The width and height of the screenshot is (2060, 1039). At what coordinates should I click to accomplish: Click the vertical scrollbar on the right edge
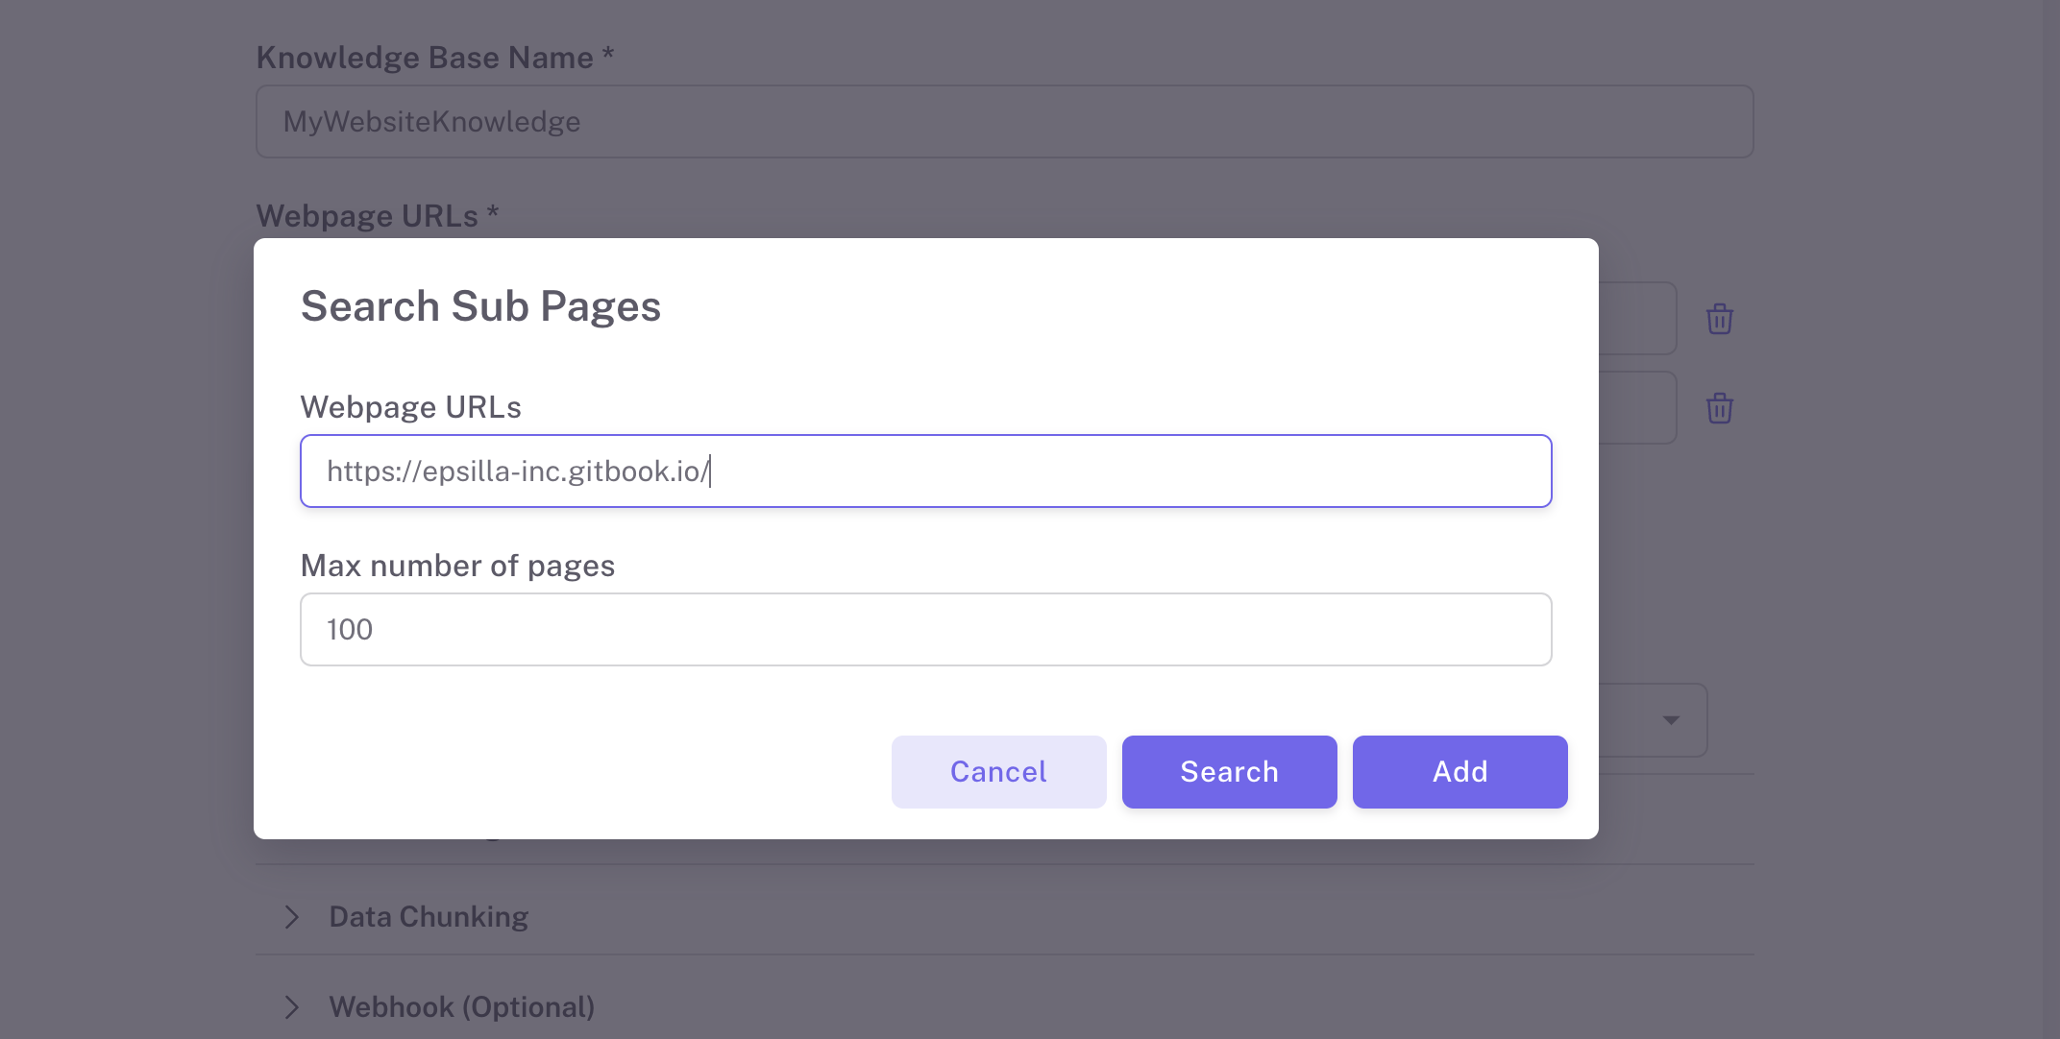point(2051,519)
